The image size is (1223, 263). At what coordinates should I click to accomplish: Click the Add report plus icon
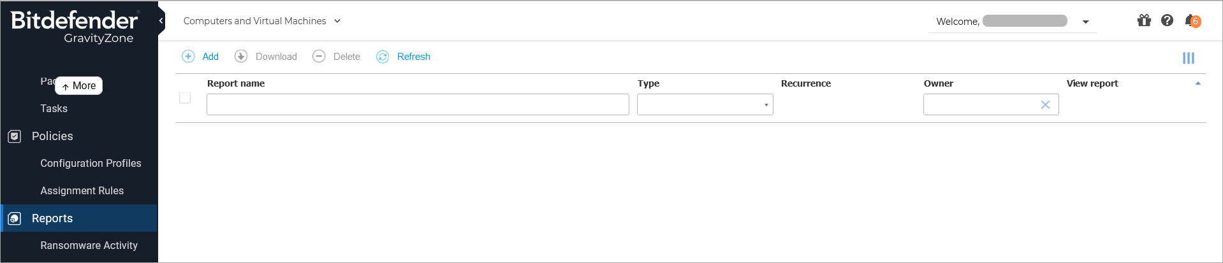[188, 57]
